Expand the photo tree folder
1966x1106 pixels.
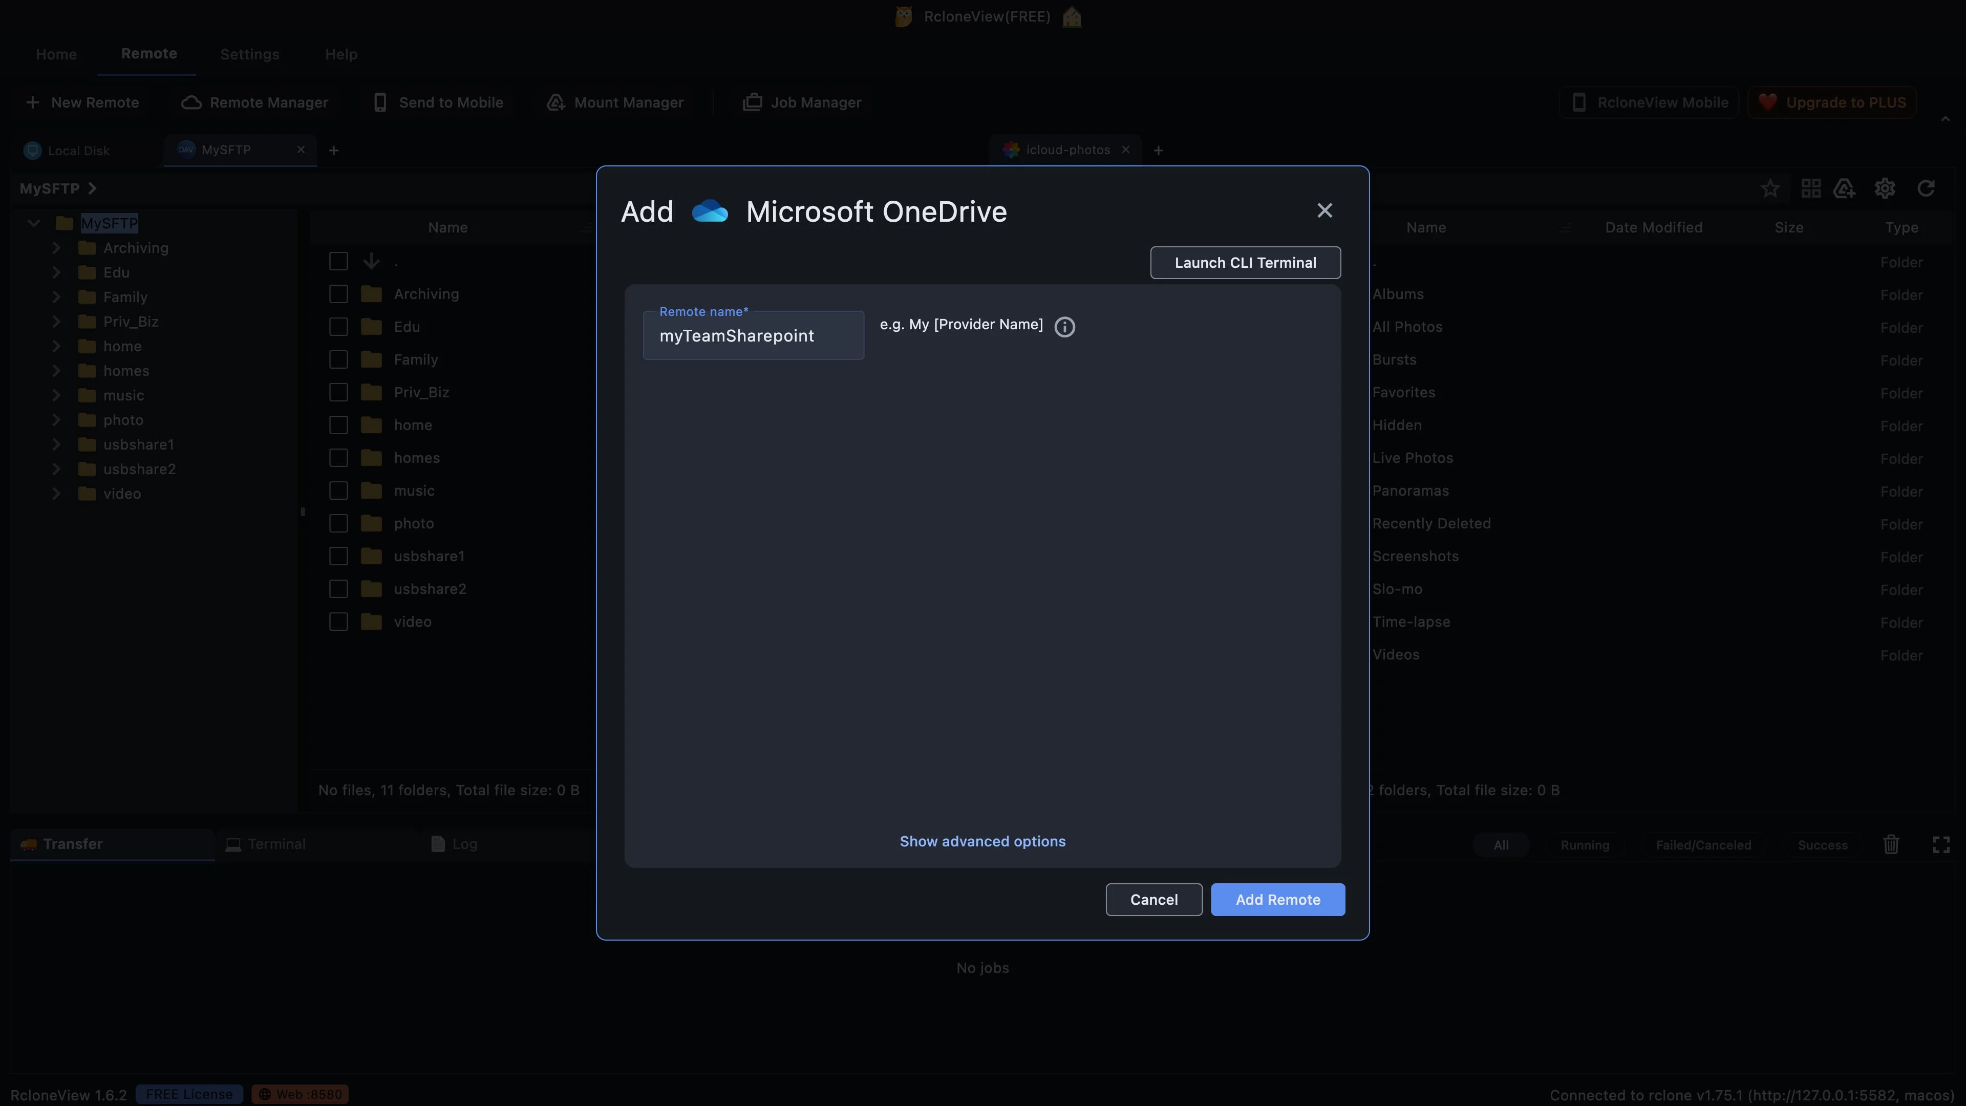(56, 420)
